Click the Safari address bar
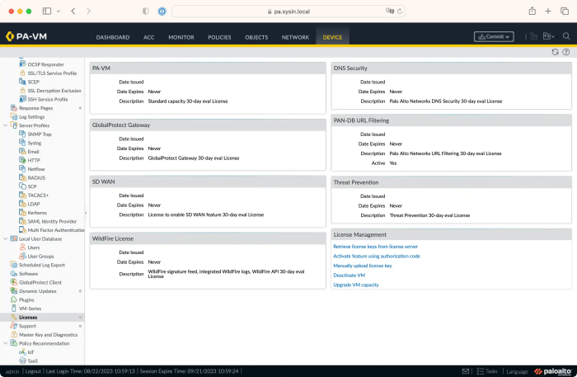Screen dimensions: 577x377 coord(288,12)
